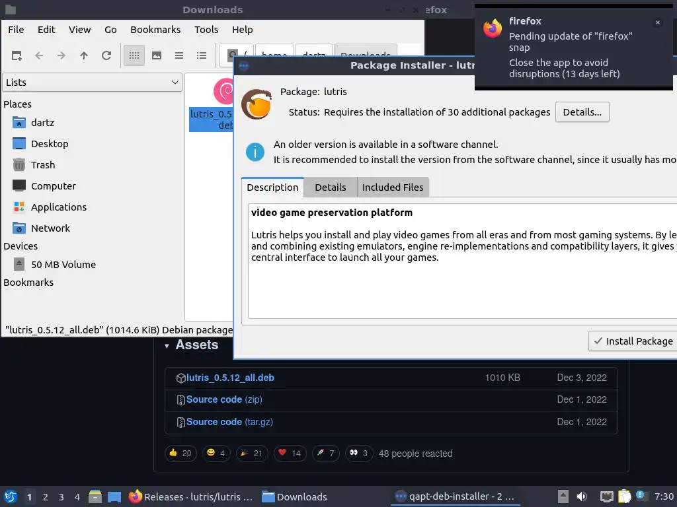677x507 pixels.
Task: Collapse the Assets section on GitHub
Action: pyautogui.click(x=167, y=346)
